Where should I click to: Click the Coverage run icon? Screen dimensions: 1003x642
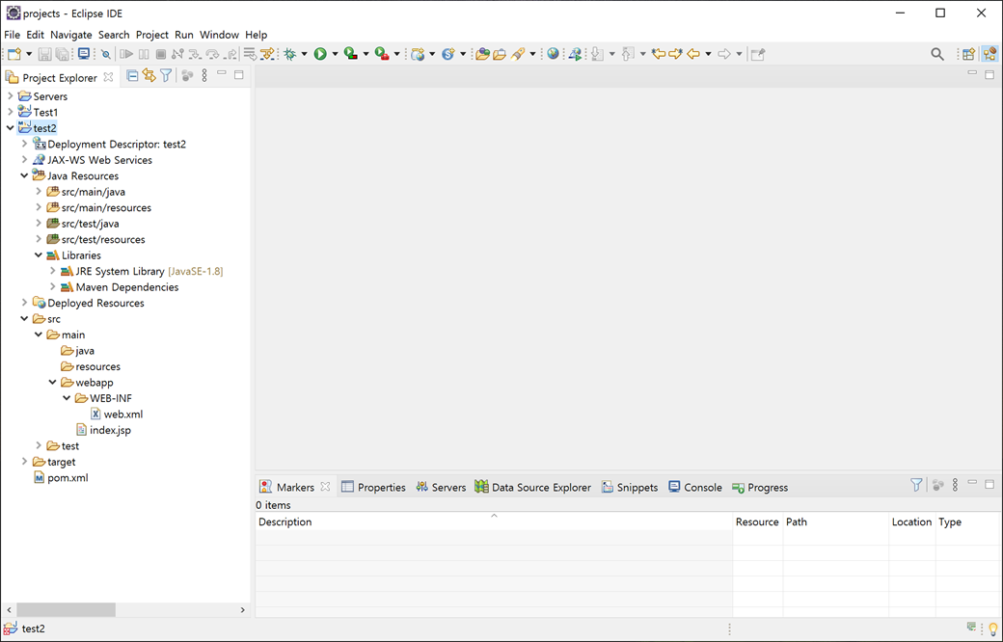tap(350, 54)
